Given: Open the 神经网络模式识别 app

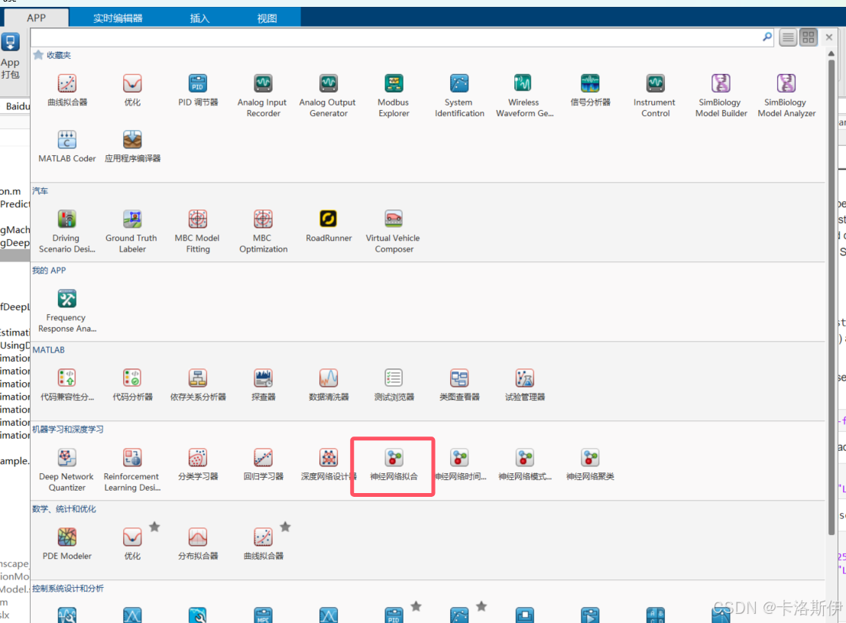Looking at the screenshot, I should [524, 464].
